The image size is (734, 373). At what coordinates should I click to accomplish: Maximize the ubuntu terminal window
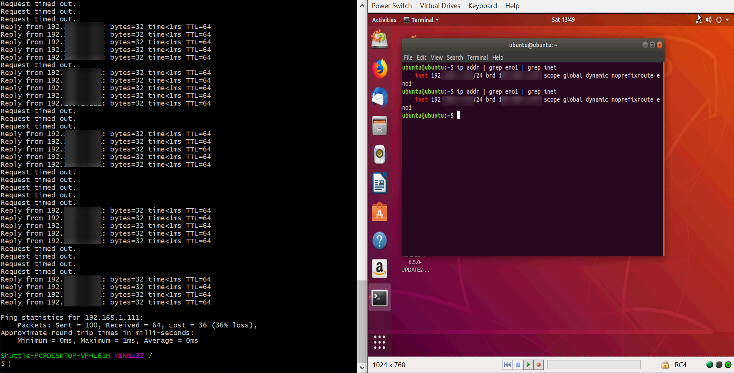point(652,45)
